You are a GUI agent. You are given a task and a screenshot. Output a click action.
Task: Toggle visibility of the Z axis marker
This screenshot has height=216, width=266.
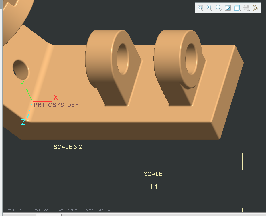[x=23, y=122]
